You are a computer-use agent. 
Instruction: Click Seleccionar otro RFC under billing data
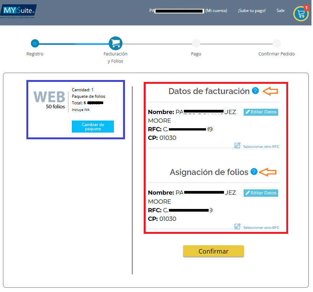click(x=261, y=147)
